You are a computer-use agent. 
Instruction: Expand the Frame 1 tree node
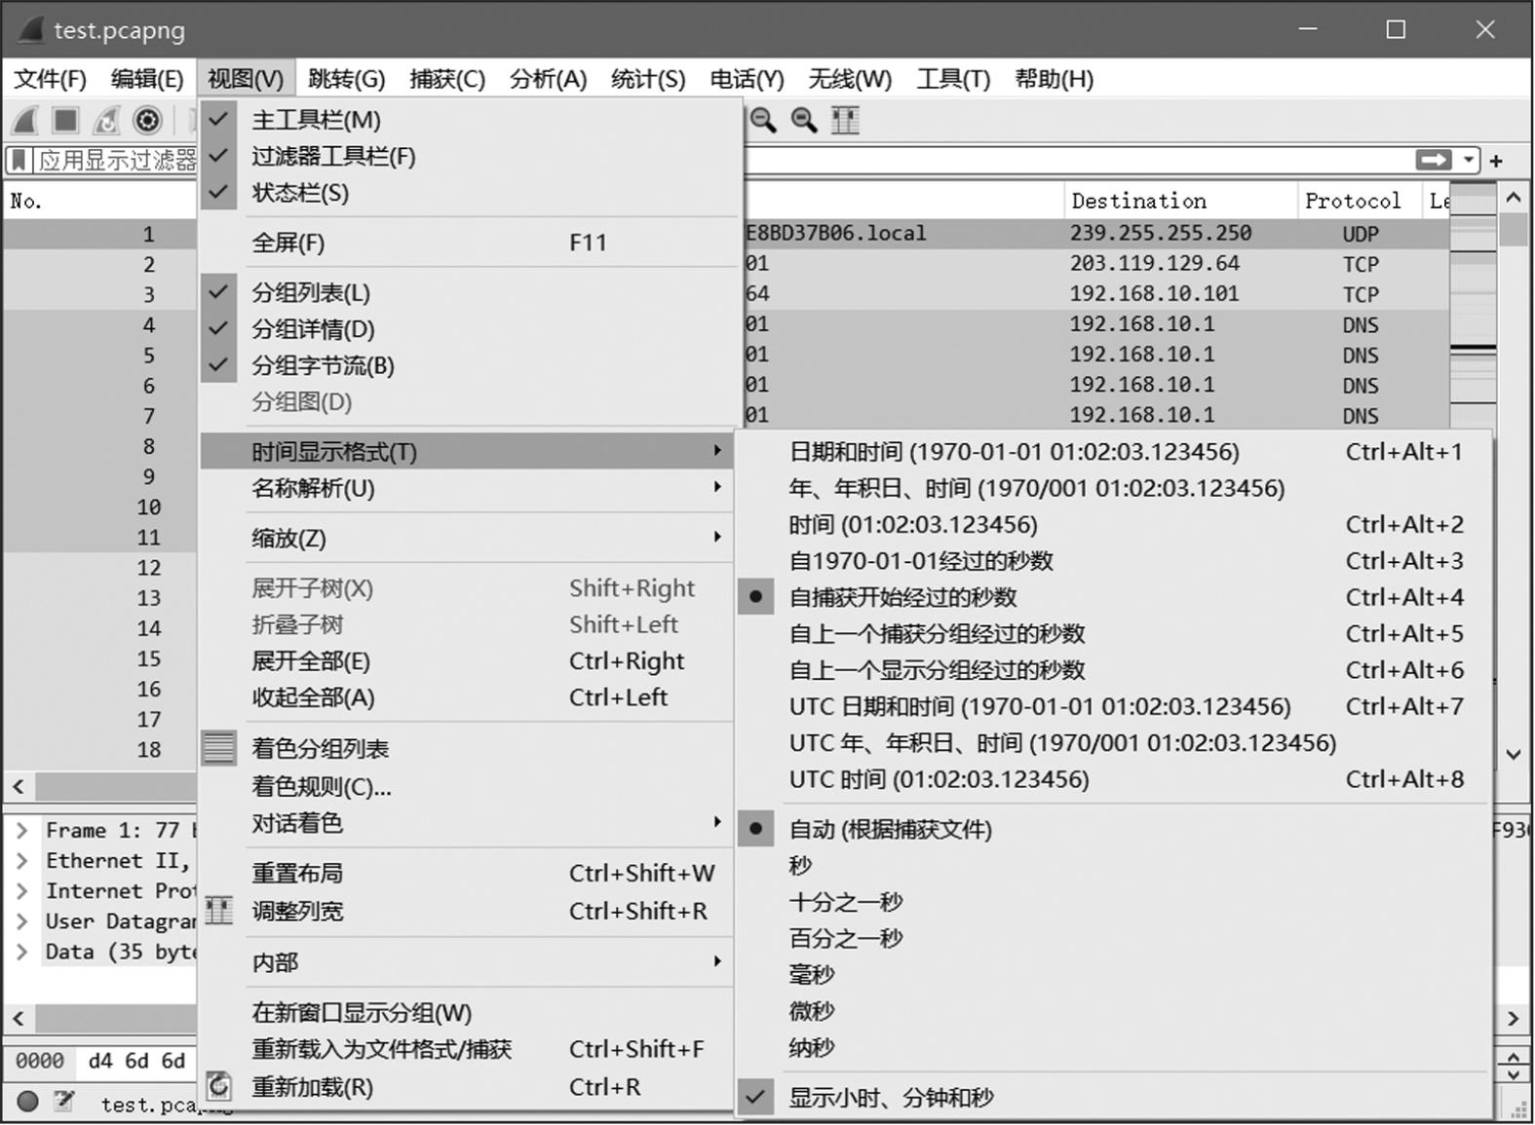click(21, 831)
